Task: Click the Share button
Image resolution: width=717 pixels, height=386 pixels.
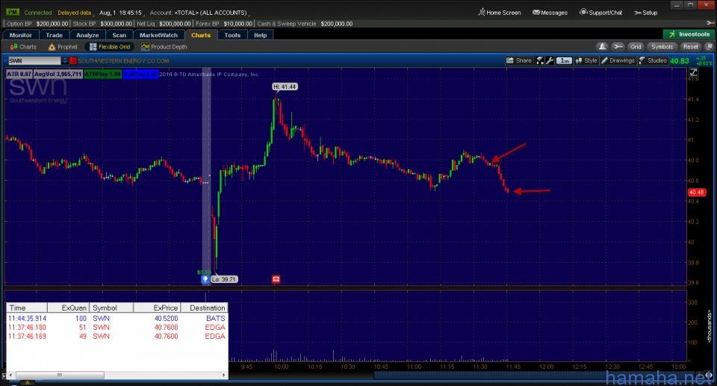Action: 518,60
